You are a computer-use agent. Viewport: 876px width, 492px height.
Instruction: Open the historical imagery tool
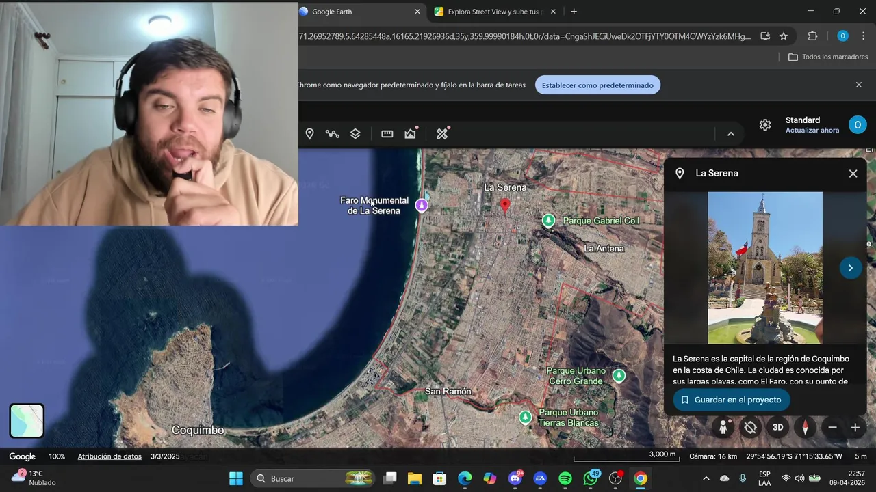click(x=411, y=133)
